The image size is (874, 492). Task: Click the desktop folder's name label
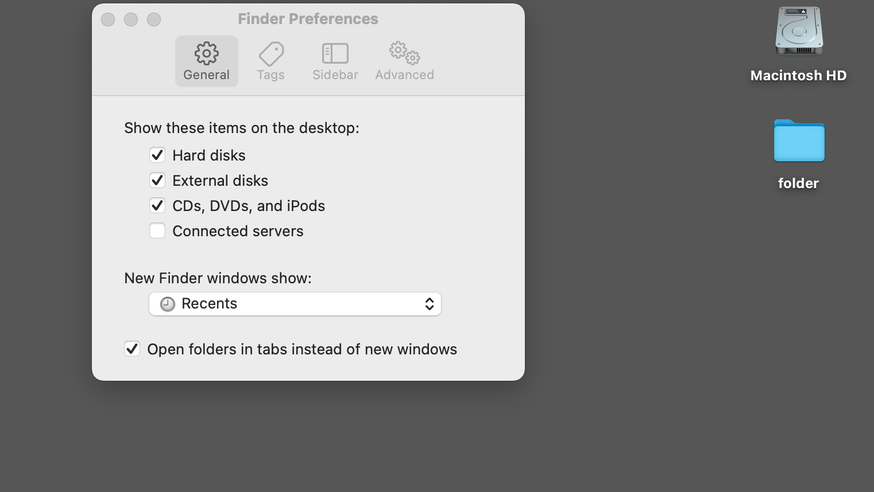[798, 183]
